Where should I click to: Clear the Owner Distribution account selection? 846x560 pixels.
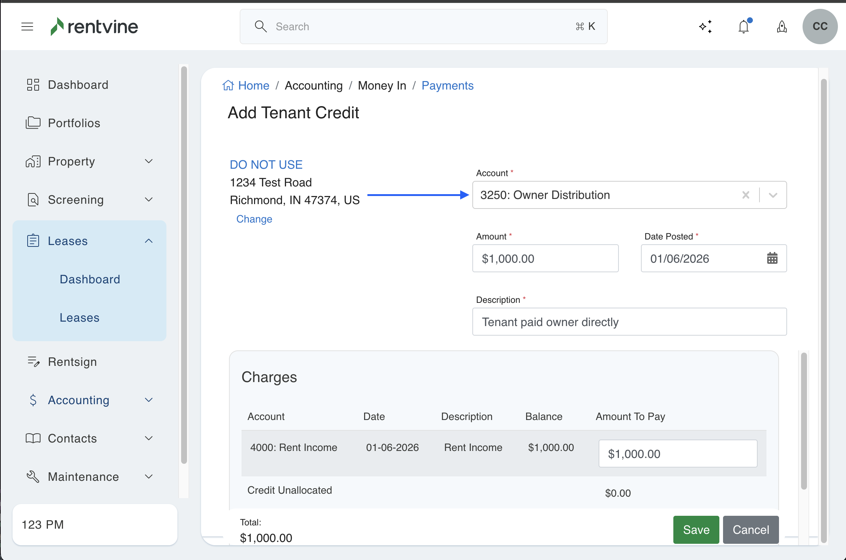click(x=745, y=195)
